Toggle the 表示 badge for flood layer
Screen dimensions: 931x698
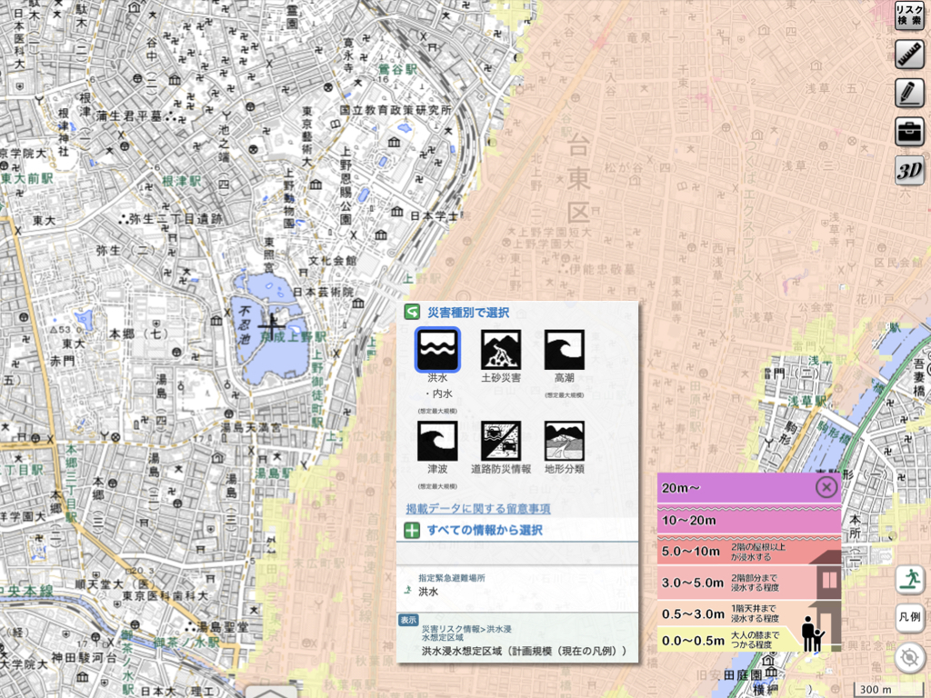click(x=408, y=620)
